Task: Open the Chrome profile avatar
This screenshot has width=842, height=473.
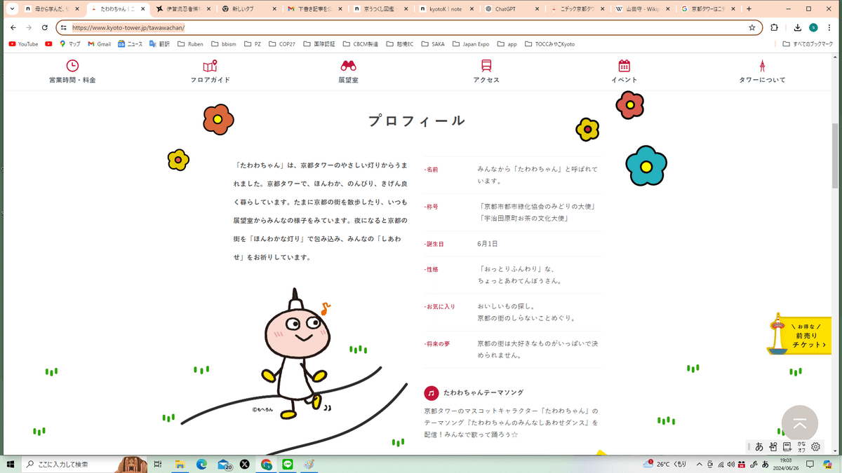Action: click(813, 27)
